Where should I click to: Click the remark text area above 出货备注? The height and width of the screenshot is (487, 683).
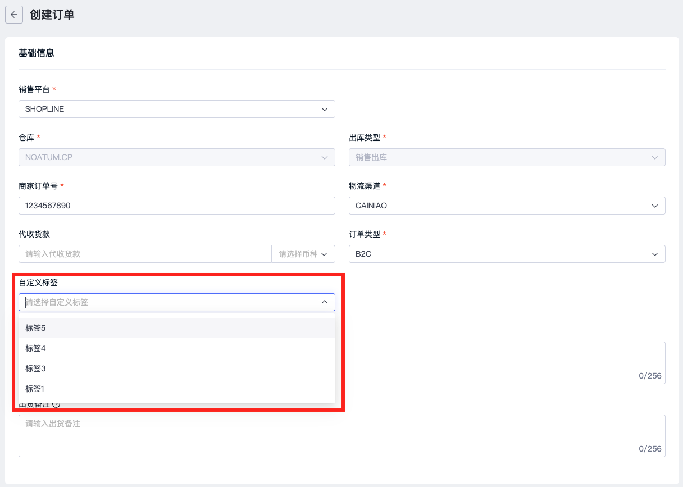500,363
